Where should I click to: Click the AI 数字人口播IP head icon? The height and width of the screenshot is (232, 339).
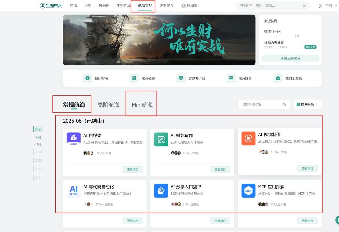coord(161,191)
